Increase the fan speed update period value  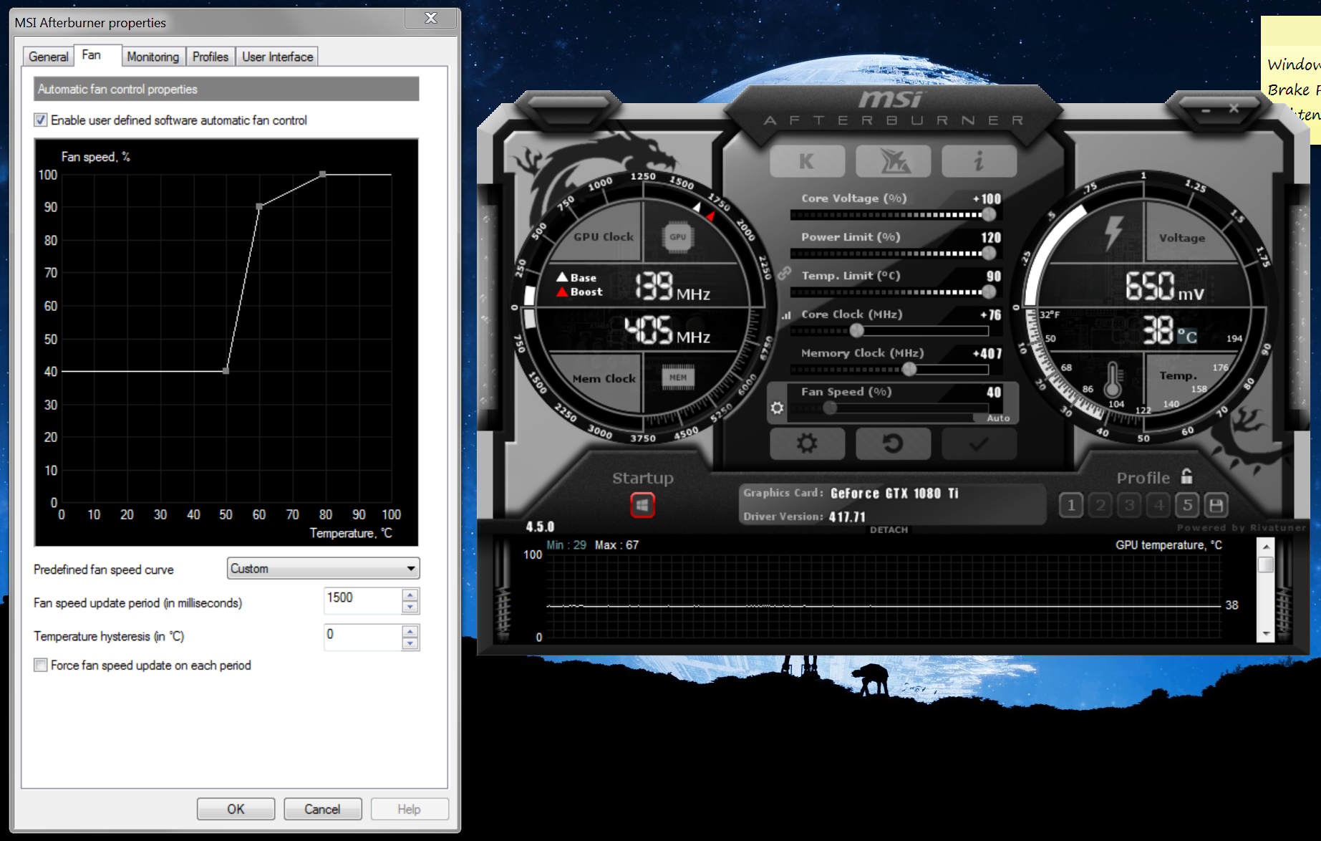coord(410,595)
